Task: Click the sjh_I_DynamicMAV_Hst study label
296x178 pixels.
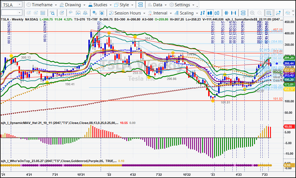Action: tap(60, 123)
